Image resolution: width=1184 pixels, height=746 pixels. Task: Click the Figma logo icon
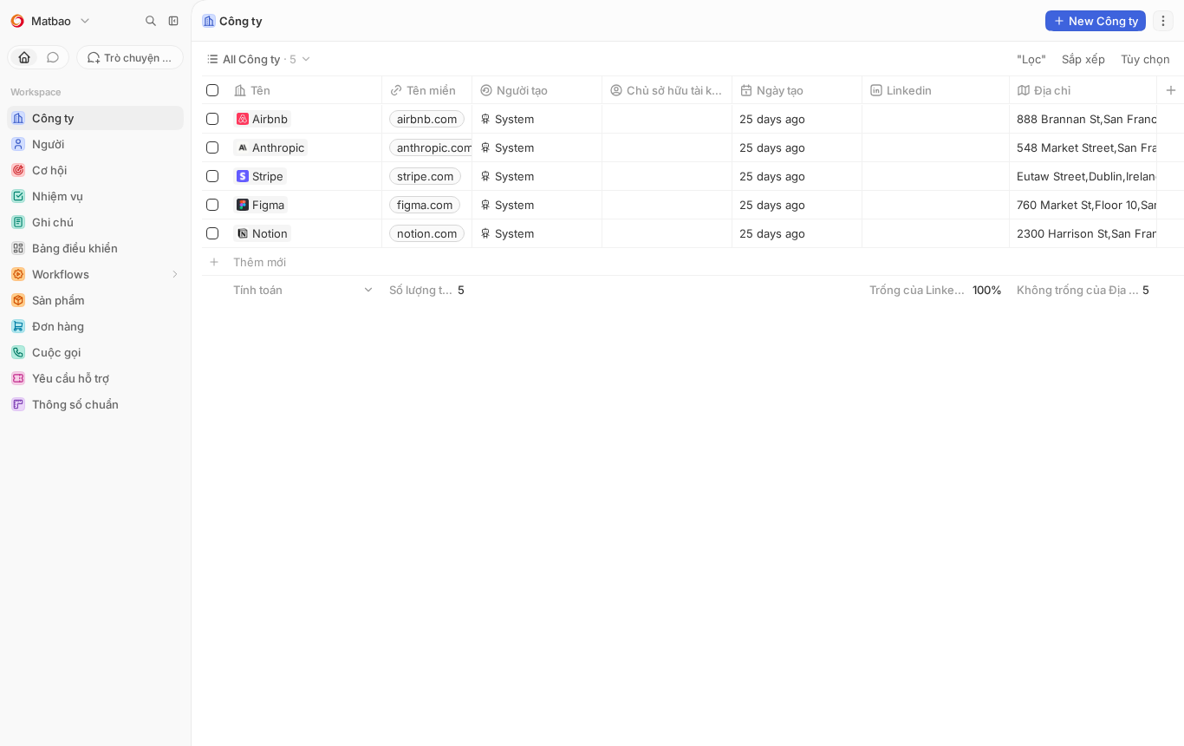243,205
